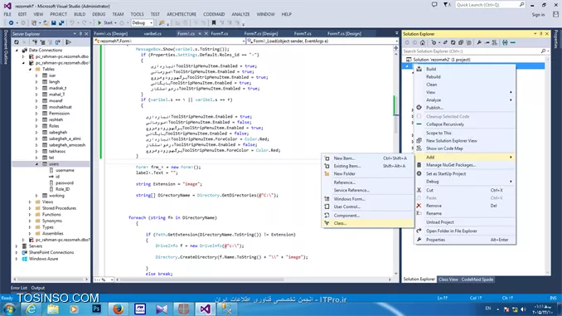The width and height of the screenshot is (562, 316).
Task: Open the Output tab
Action: 38,288
